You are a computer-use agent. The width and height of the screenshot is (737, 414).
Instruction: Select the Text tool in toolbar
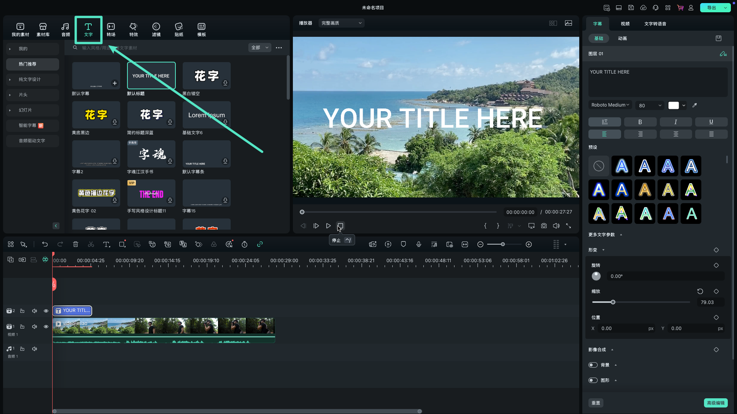tap(88, 29)
